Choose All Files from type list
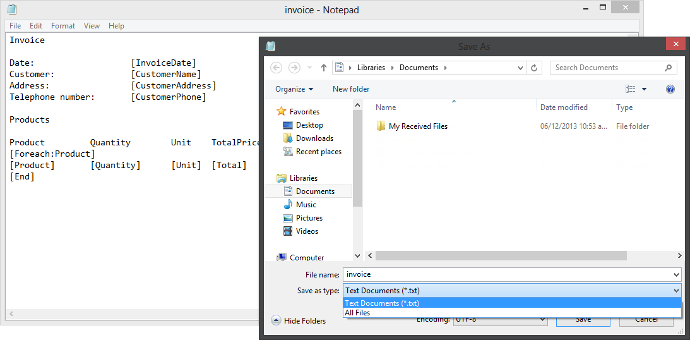The height and width of the screenshot is (340, 690). (512, 313)
